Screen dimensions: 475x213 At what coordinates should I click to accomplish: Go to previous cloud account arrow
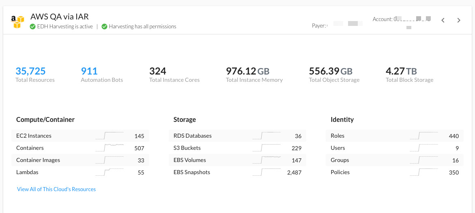(443, 20)
